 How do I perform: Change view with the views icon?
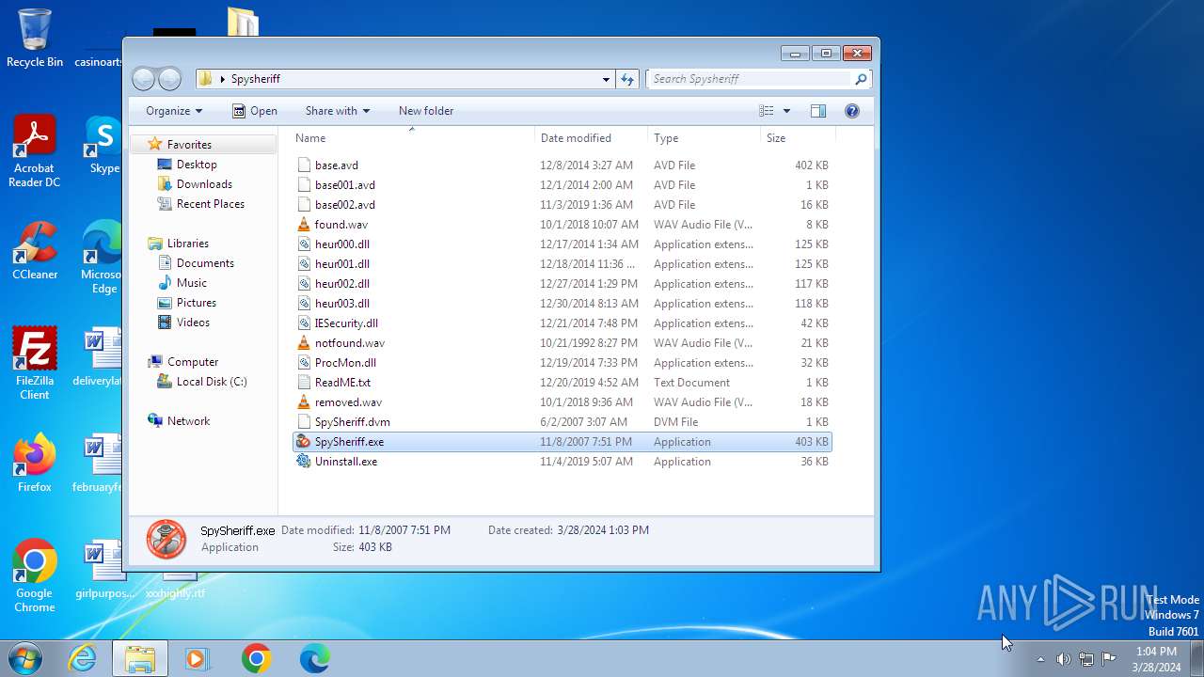767,111
